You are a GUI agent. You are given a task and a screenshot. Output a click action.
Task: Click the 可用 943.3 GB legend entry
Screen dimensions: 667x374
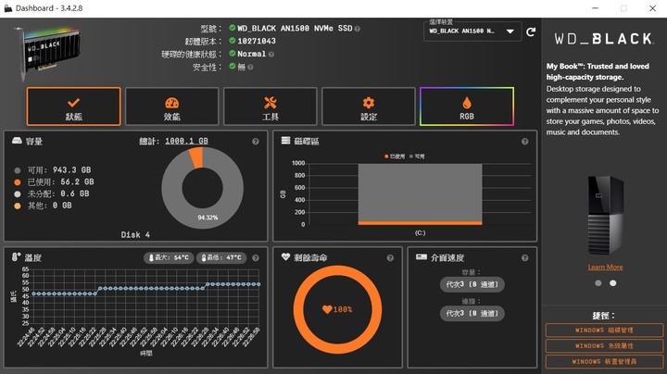(53, 170)
